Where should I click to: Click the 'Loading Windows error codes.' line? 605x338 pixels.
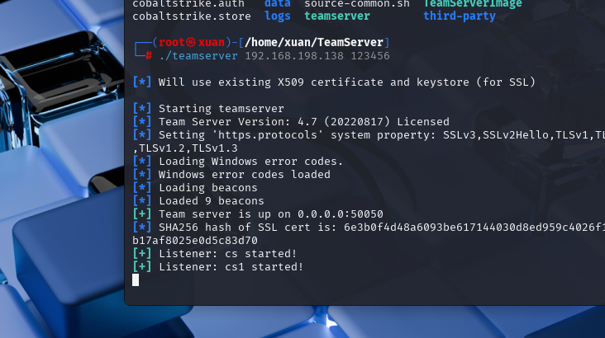[237, 162]
